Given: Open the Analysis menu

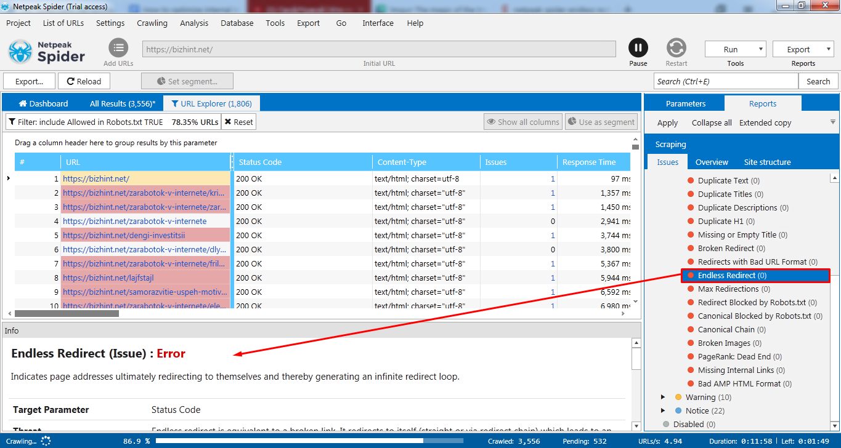Looking at the screenshot, I should click(194, 23).
